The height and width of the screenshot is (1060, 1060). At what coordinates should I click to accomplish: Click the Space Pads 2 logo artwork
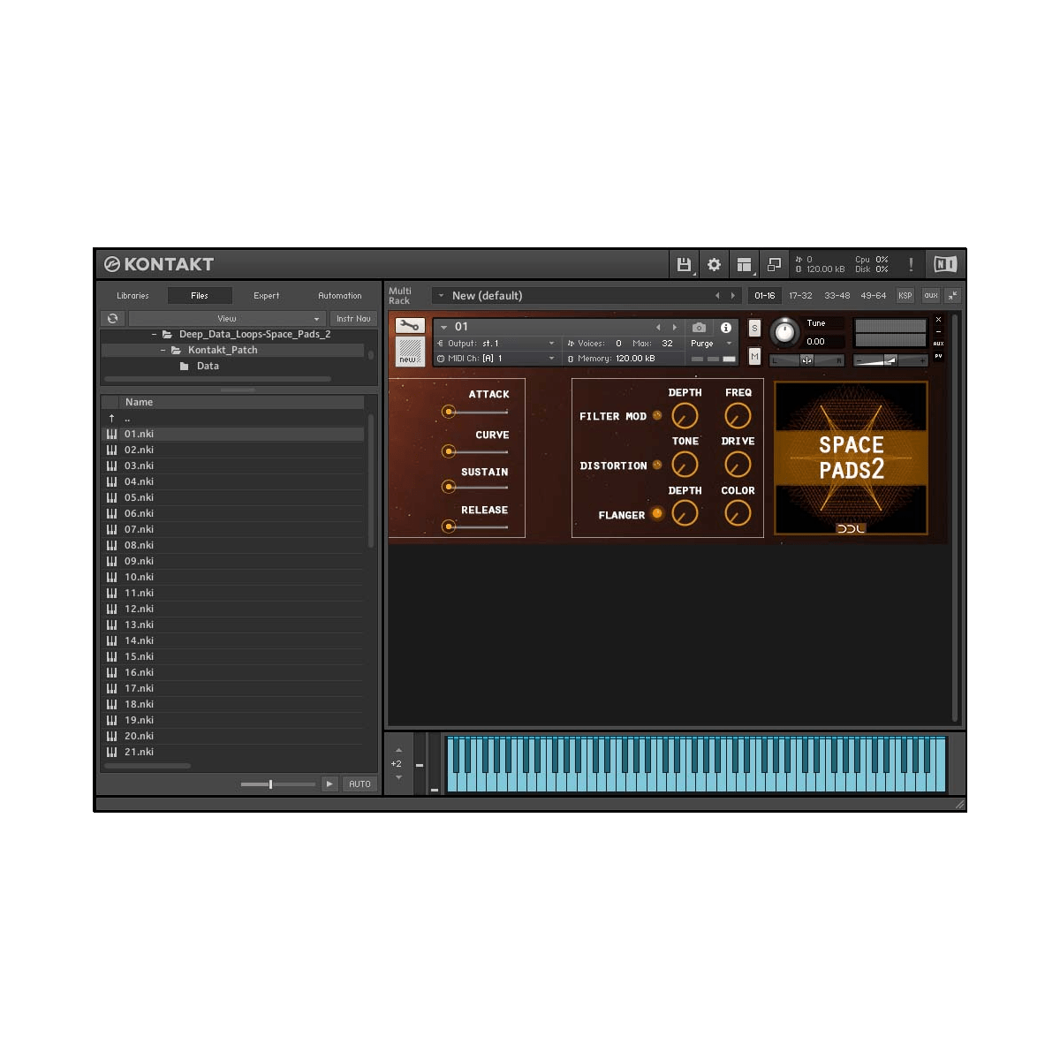click(x=852, y=458)
